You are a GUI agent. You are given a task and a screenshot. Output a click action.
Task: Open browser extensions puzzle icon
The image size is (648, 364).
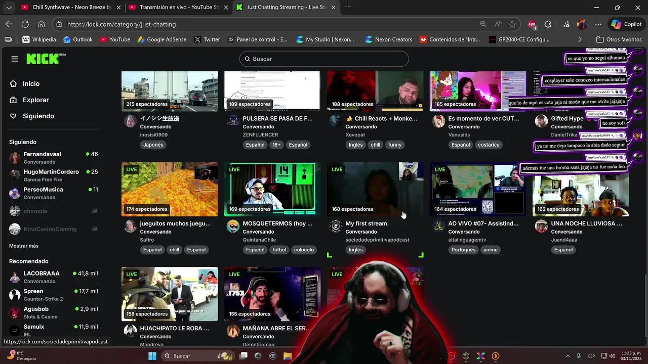(x=548, y=24)
